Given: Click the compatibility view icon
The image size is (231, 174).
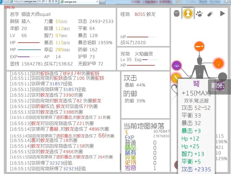Looking at the screenshot, I should pos(49,1).
